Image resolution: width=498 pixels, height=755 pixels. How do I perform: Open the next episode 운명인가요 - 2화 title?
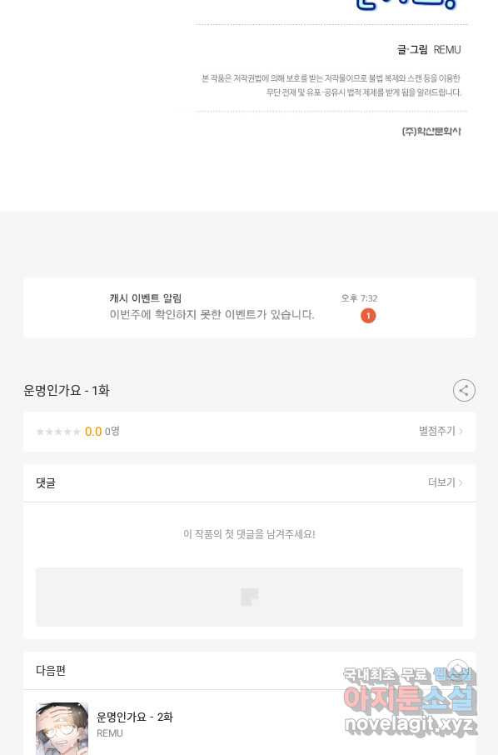[x=135, y=717]
